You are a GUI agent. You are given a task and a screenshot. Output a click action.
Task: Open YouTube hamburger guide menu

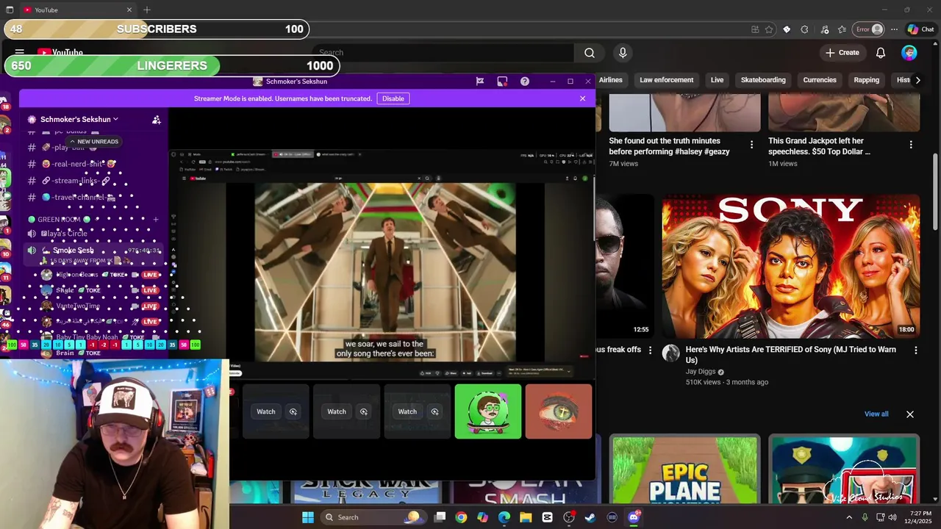coord(20,52)
